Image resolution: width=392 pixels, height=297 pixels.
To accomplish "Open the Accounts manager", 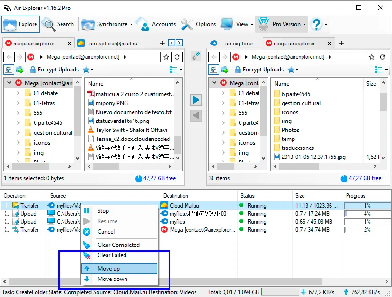I will pyautogui.click(x=157, y=24).
